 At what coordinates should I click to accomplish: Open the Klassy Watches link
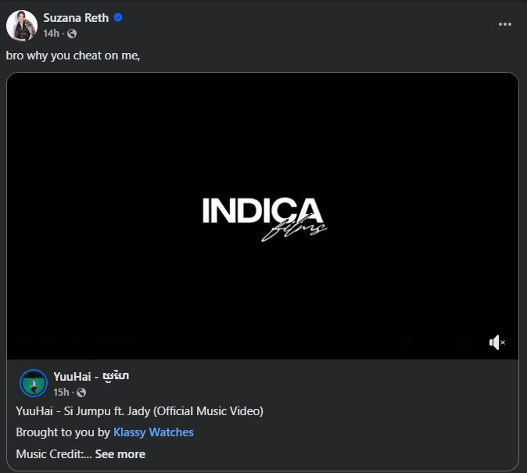(153, 432)
